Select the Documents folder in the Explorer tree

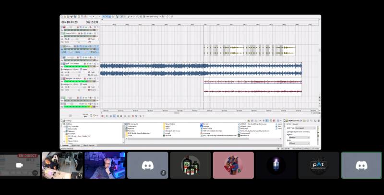(x=72, y=129)
